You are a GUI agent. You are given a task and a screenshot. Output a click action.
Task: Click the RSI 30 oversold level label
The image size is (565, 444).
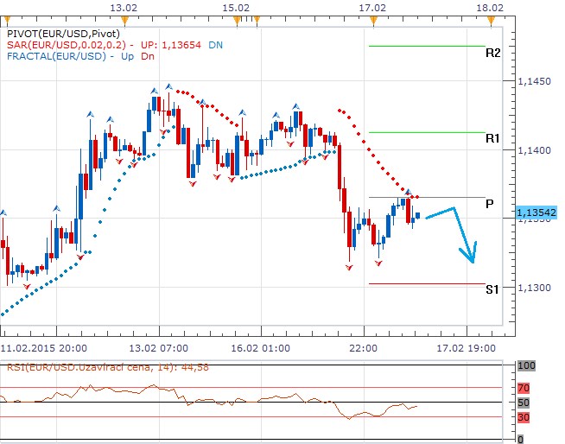coord(523,417)
